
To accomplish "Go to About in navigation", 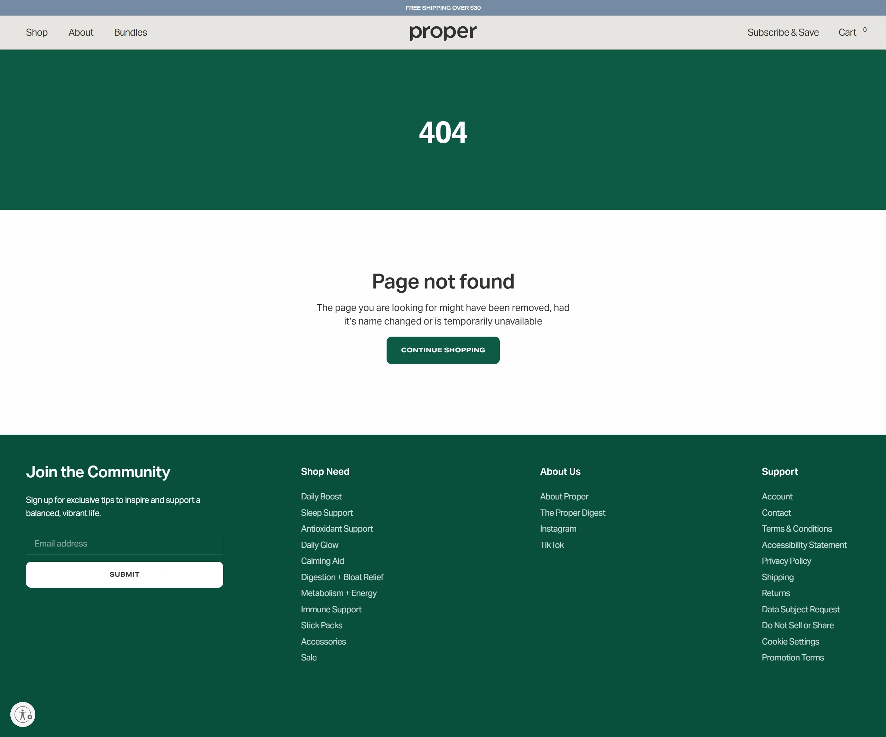I will 81,33.
